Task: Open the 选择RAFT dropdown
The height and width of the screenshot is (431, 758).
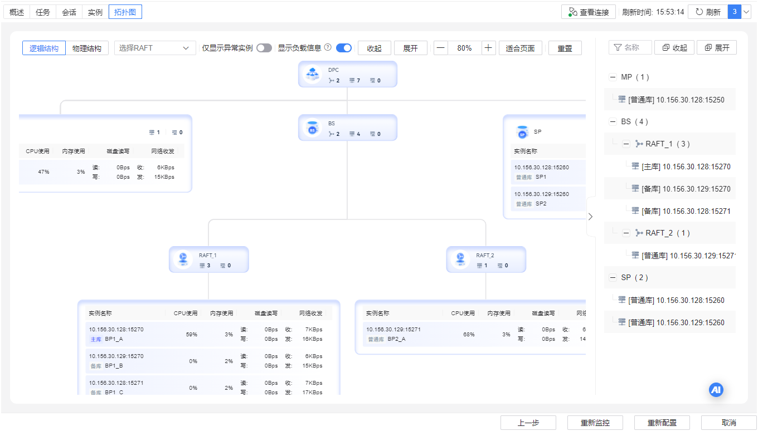Action: tap(155, 48)
